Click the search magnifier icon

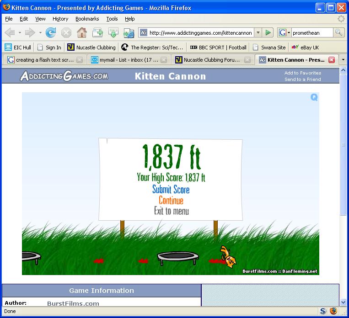click(339, 32)
